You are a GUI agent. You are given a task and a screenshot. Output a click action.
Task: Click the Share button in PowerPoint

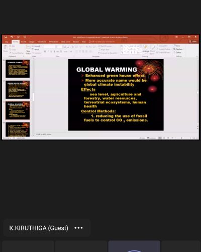coord(193,41)
